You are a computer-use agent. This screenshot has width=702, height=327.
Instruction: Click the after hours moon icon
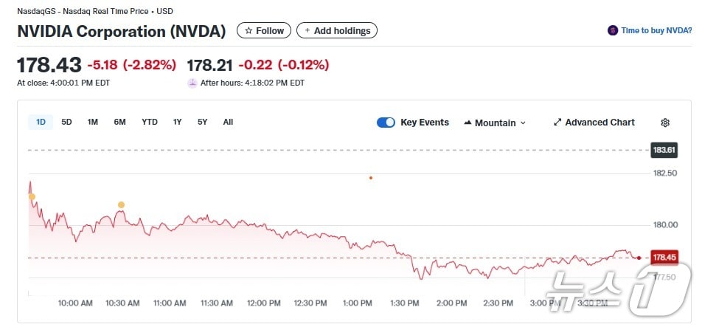pos(192,83)
